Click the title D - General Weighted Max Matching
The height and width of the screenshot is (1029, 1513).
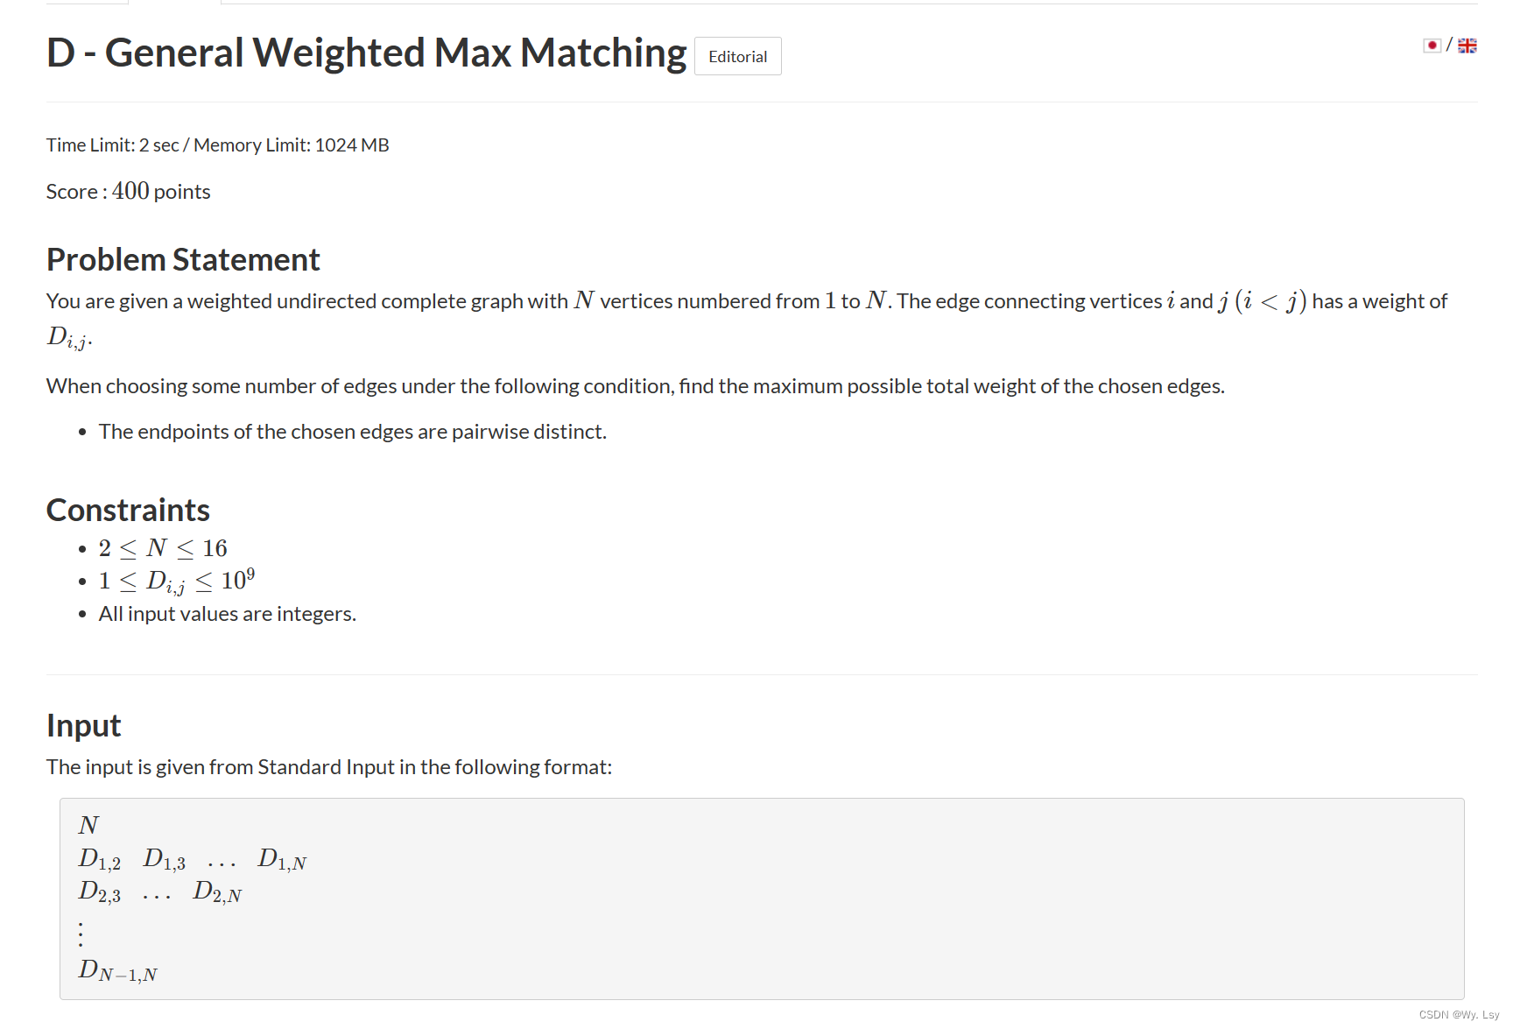(x=366, y=52)
